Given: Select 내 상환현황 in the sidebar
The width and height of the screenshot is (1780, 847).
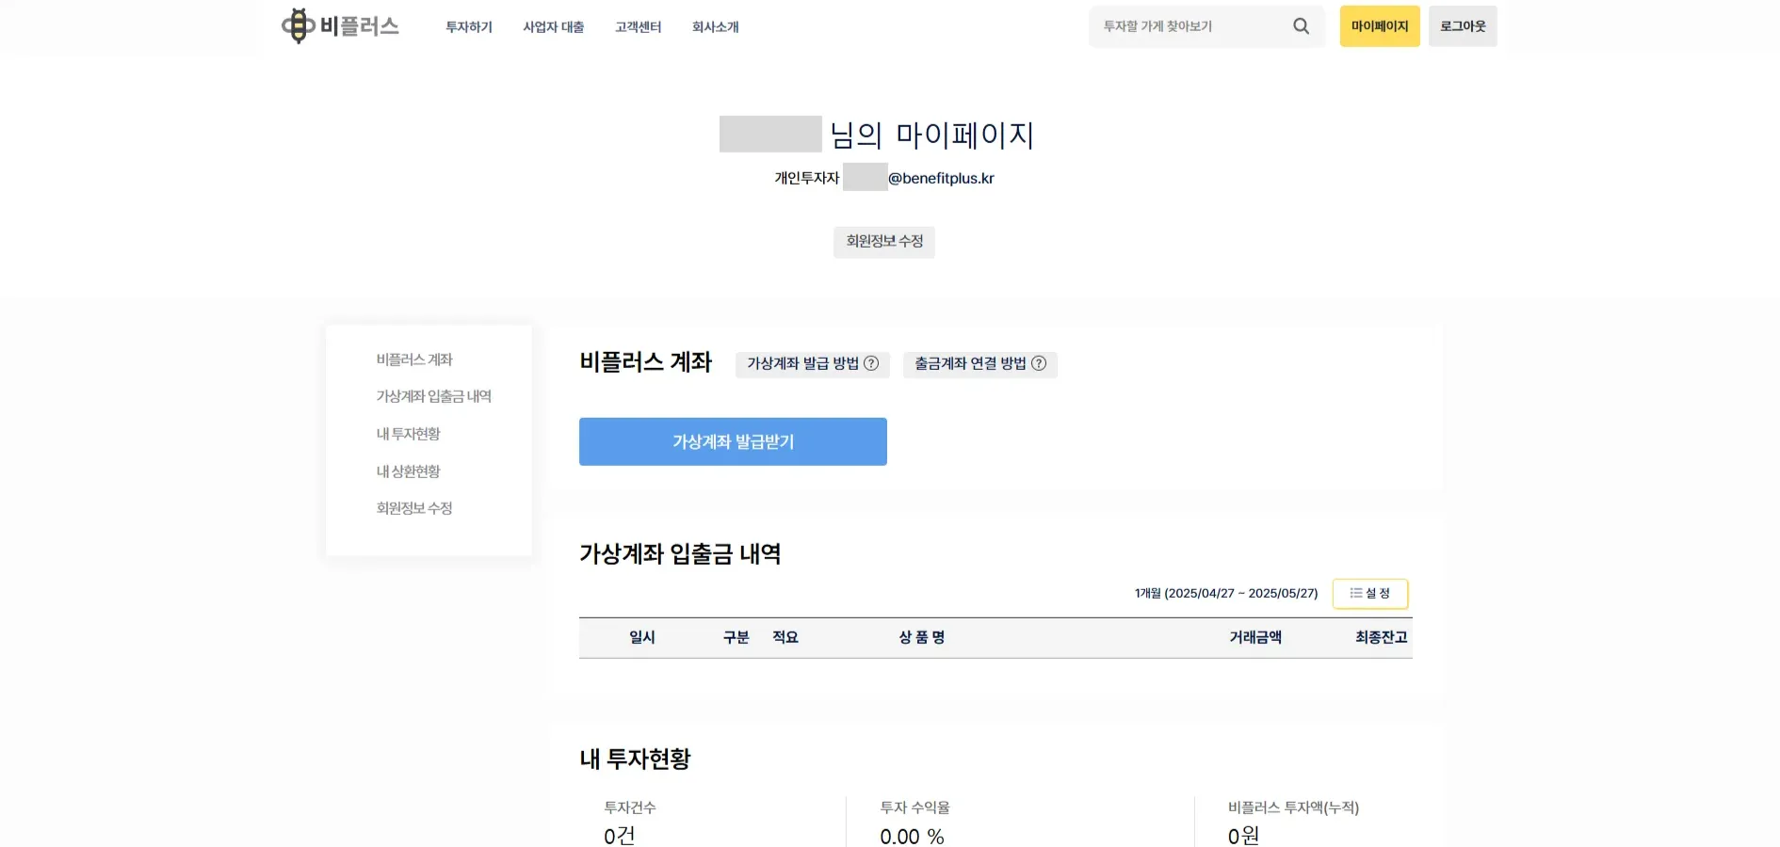Looking at the screenshot, I should tap(409, 471).
